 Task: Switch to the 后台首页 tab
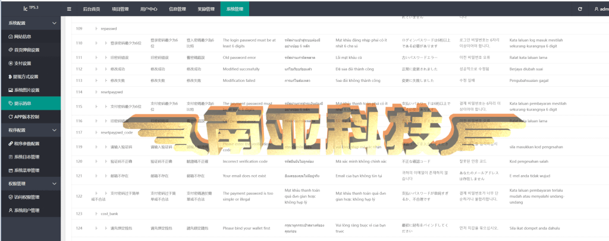tap(92, 9)
